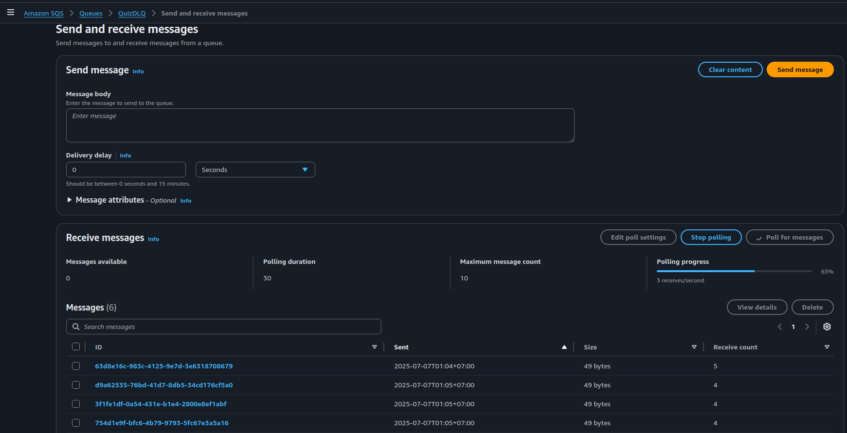Screen dimensions: 847x433
Task: Focus the Search messages field
Action: coord(224,327)
